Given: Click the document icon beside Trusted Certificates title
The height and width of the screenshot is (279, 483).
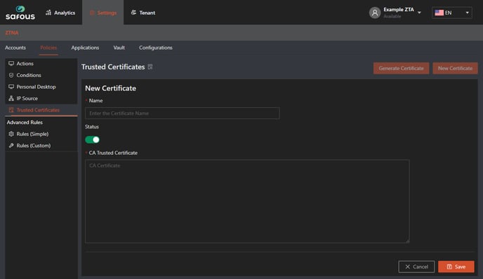Looking at the screenshot, I should (150, 67).
